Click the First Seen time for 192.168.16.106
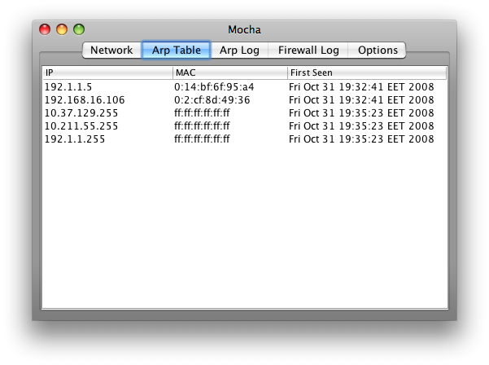Image resolution: width=489 pixels, height=365 pixels. [361, 100]
